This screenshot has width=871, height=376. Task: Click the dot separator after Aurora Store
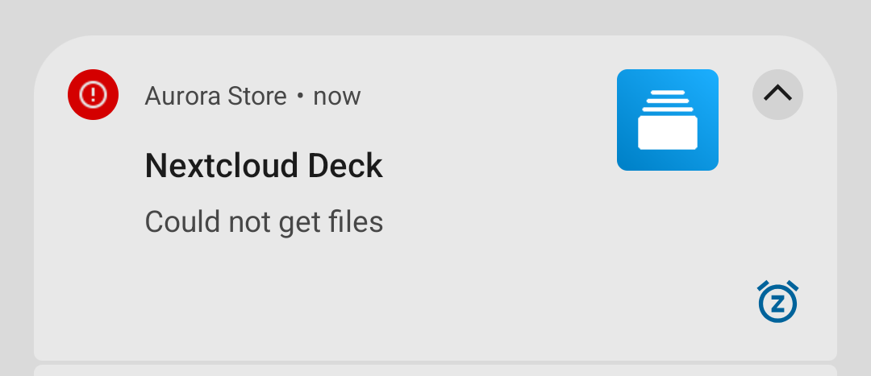point(300,97)
